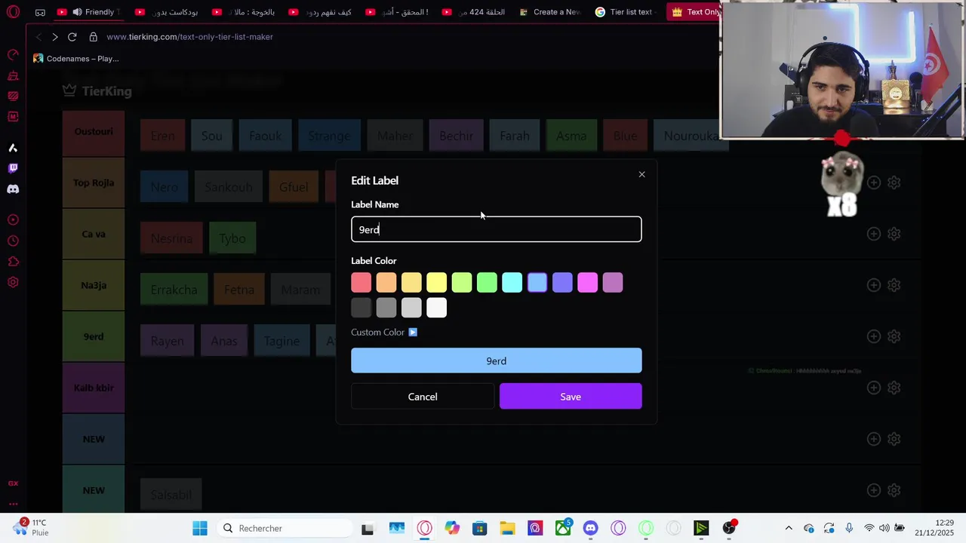Click the Rechercher taskbar search box
This screenshot has height=543, width=966.
[285, 529]
